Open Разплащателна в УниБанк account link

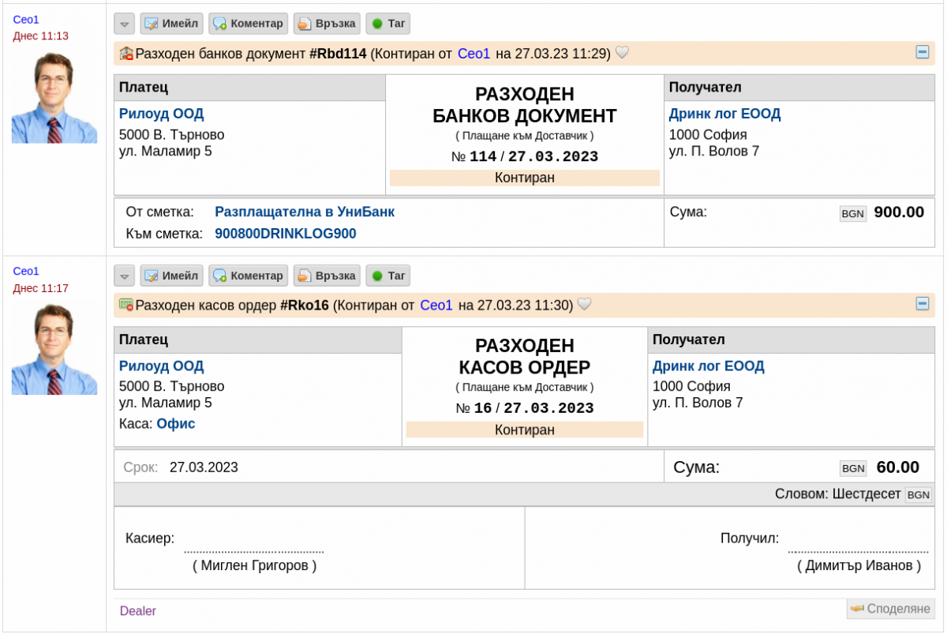click(305, 212)
